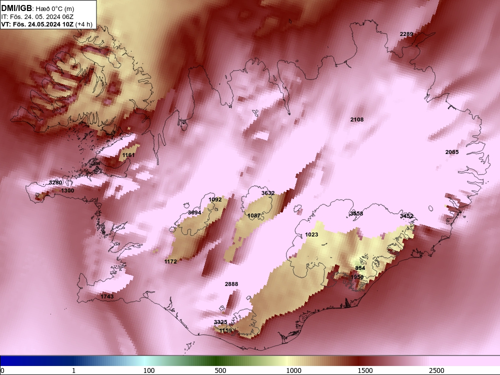Click the 2289 value in the northeast

tap(406, 34)
